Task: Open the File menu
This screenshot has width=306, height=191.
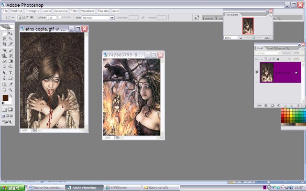Action: coord(5,11)
